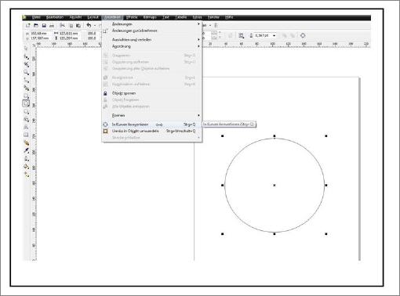Image resolution: width=400 pixels, height=296 pixels.
Task: Click the Wrap paragraph text icon
Action: [x=242, y=35]
